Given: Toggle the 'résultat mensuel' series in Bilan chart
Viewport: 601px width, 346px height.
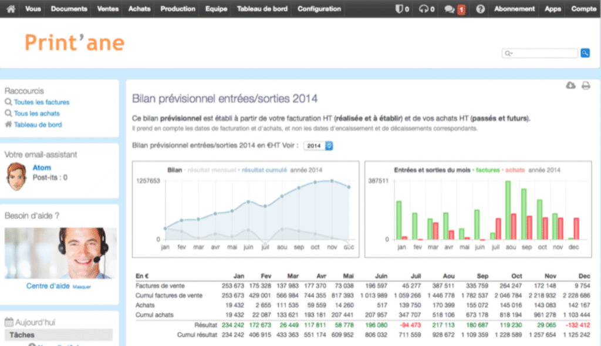Looking at the screenshot, I should coord(212,170).
